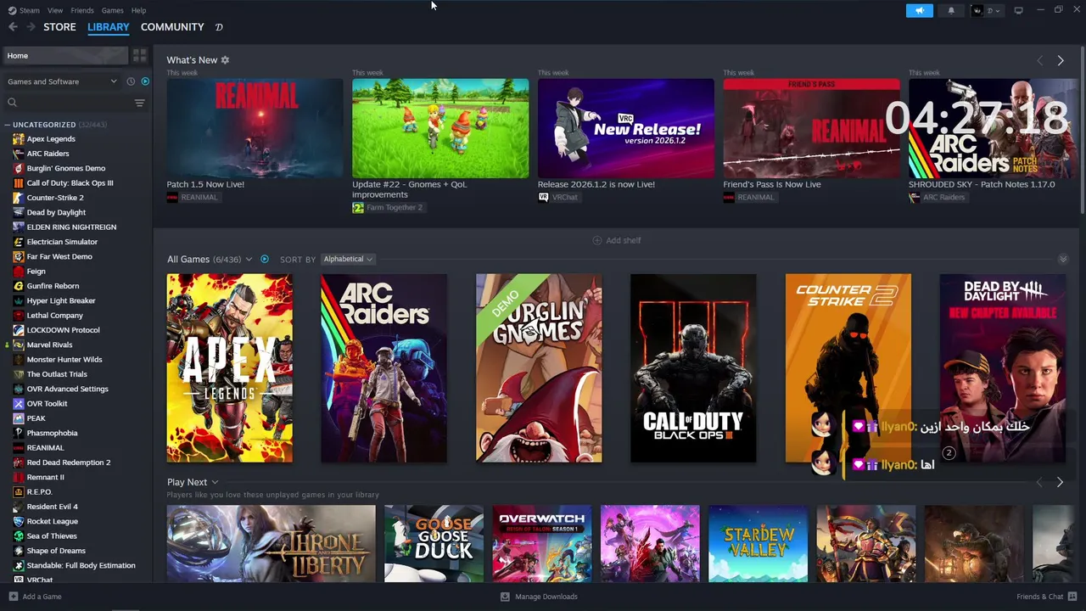Image resolution: width=1086 pixels, height=611 pixels.
Task: Open the View menu
Action: (x=55, y=10)
